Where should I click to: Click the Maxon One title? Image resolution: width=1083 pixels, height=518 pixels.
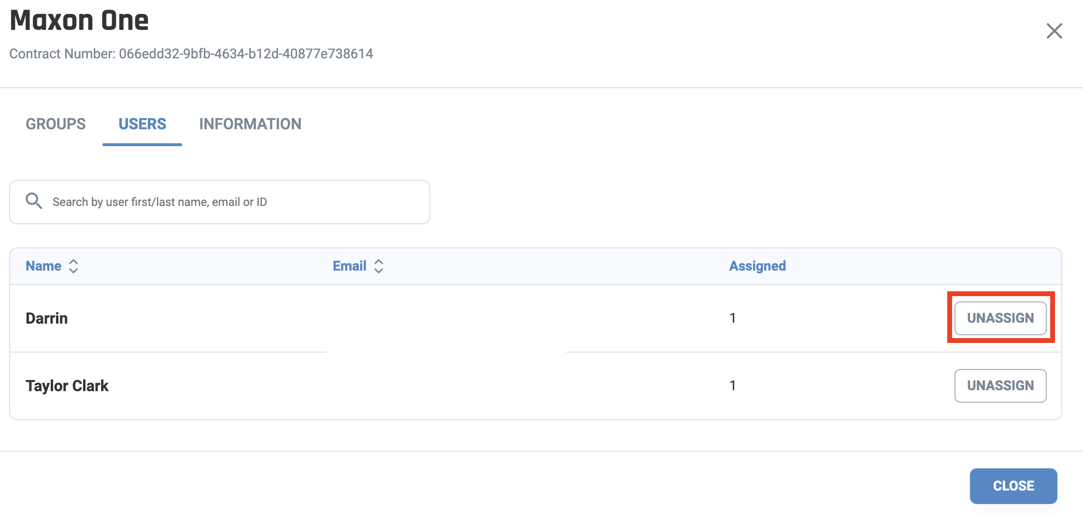(x=79, y=20)
